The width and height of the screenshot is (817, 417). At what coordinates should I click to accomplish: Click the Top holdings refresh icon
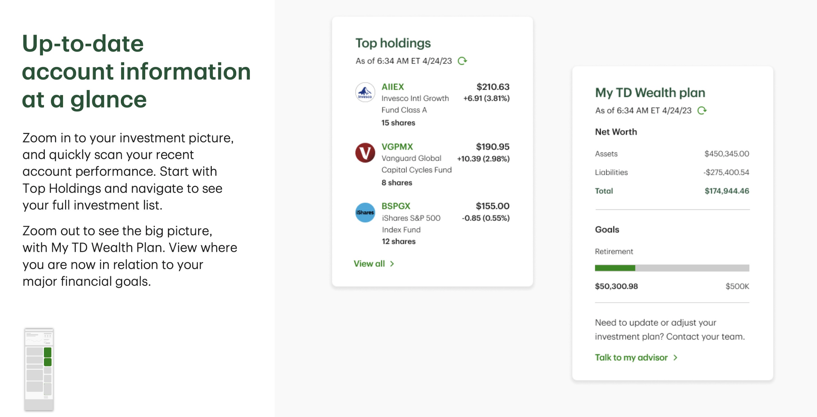pos(462,61)
